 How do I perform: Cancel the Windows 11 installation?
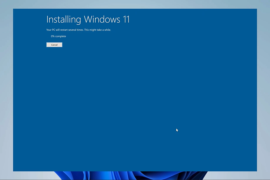click(x=54, y=45)
